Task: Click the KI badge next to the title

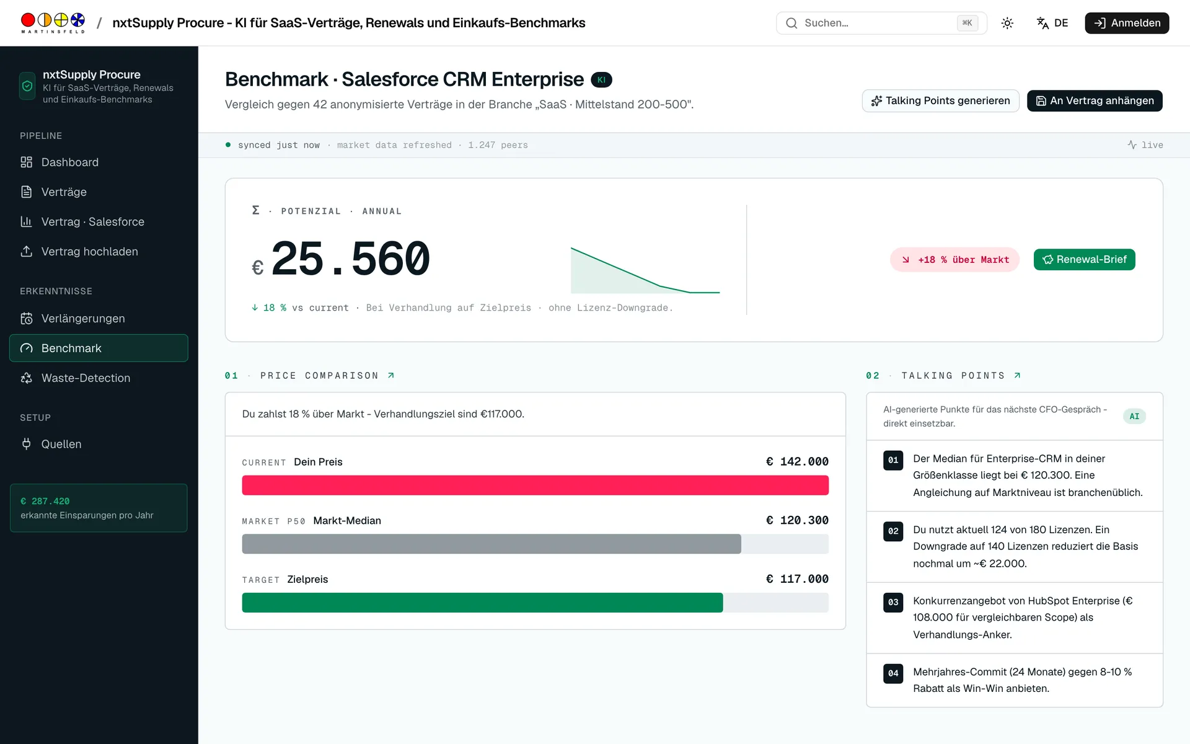Action: (601, 79)
